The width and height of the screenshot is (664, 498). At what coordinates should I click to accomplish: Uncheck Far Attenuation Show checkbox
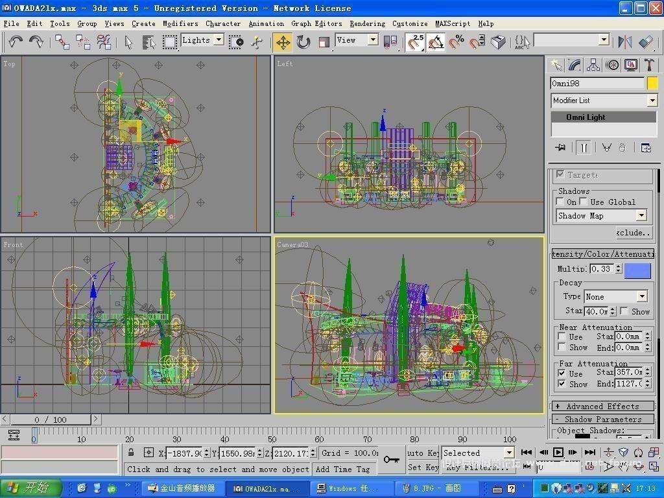[x=562, y=384]
